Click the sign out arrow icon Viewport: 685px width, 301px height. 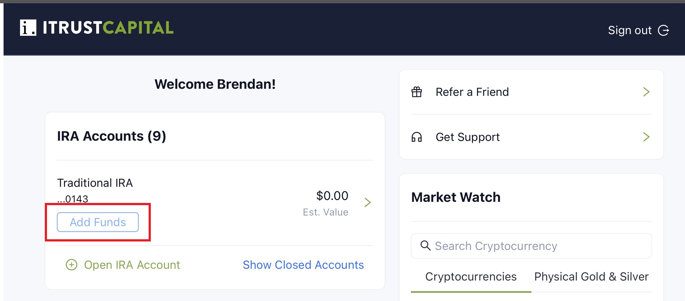(663, 30)
